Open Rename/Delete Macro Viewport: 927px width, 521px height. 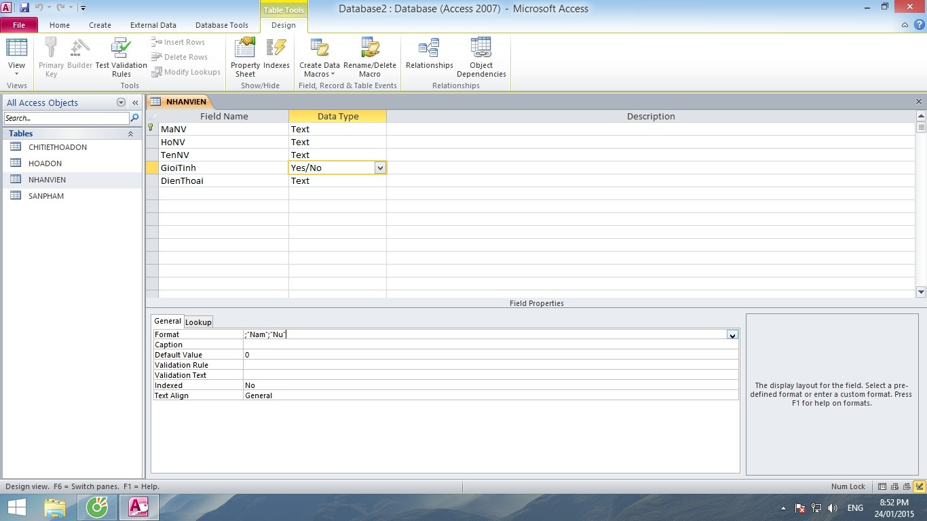(x=369, y=57)
